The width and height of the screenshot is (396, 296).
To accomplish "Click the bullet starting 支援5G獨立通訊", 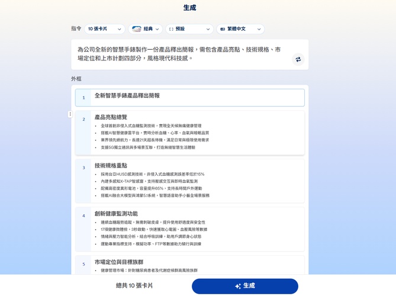I will tap(148, 147).
